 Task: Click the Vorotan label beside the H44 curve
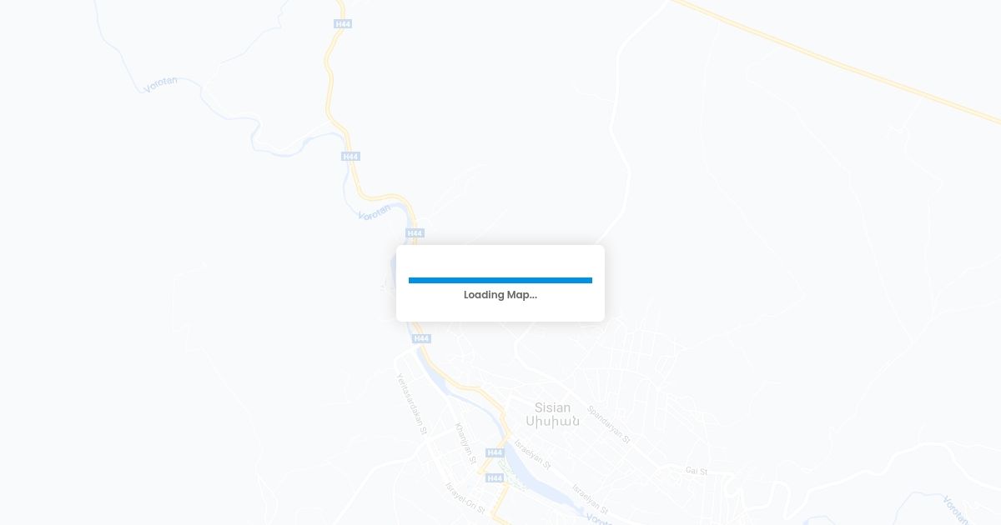tap(375, 212)
